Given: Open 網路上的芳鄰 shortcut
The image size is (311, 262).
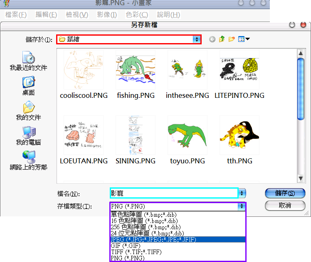Looking at the screenshot, I should coord(28,160).
